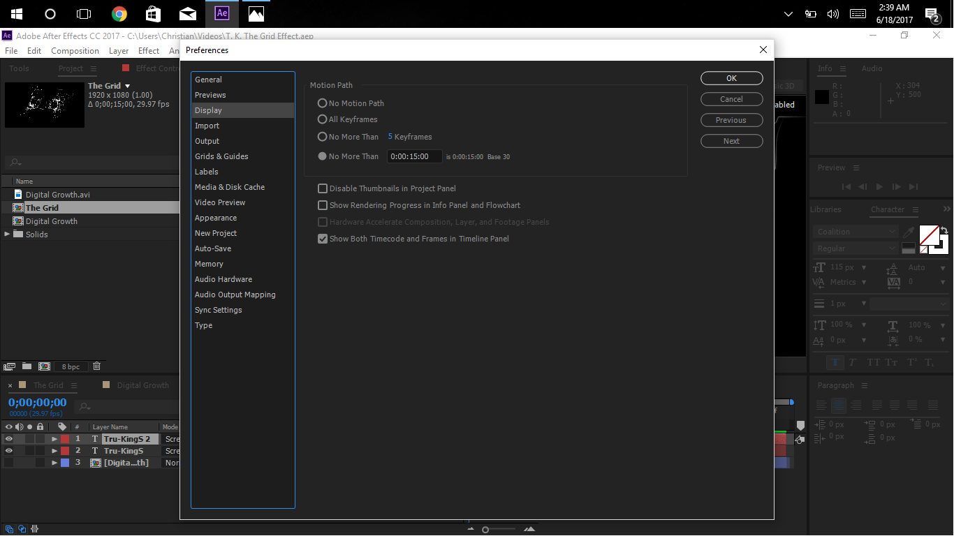Image resolution: width=954 pixels, height=536 pixels.
Task: Click the Previous button in Preferences
Action: tap(732, 120)
